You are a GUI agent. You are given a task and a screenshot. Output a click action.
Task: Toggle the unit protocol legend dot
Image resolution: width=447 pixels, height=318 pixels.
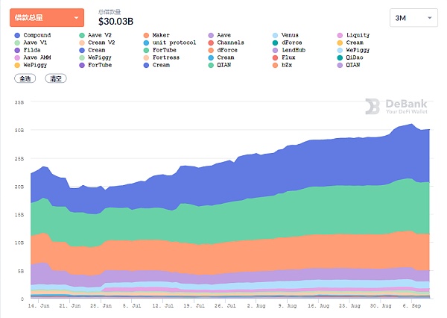pos(146,43)
